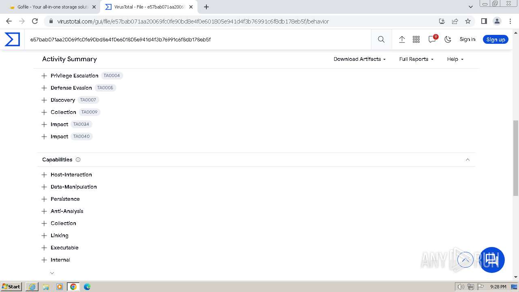Select the VirusTotal File tab

point(148,7)
